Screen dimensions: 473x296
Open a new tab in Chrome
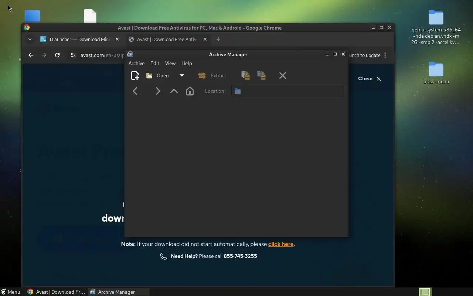[218, 39]
